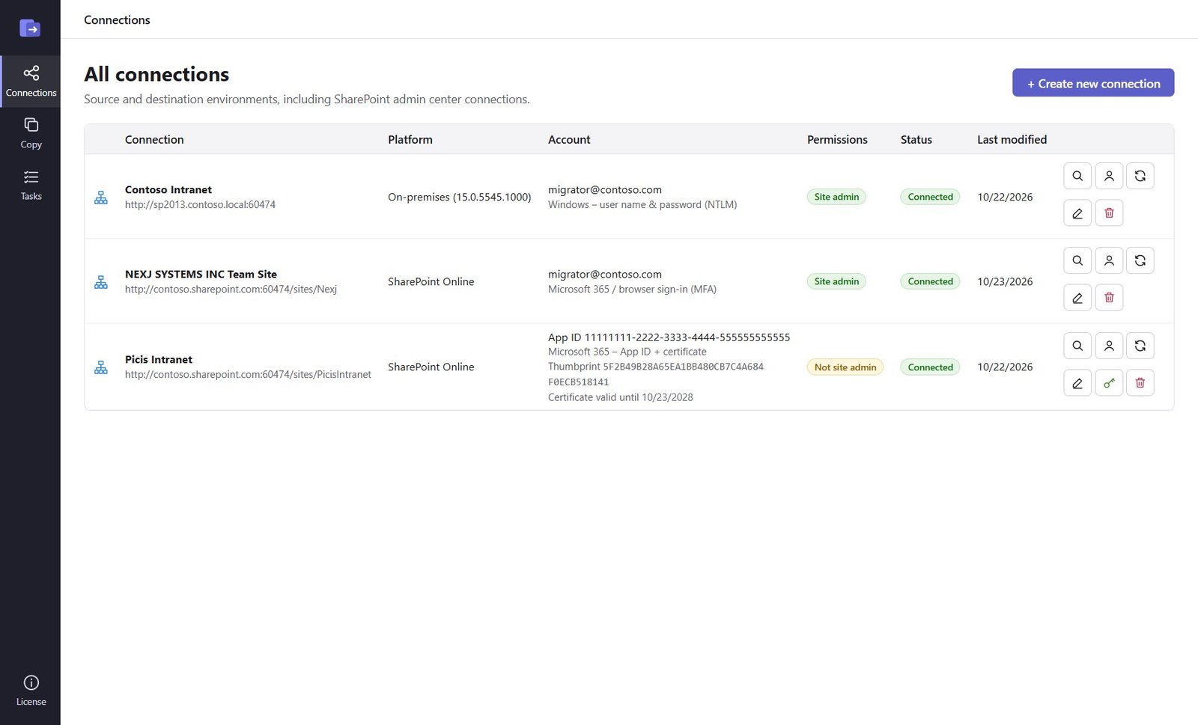Click the site hierarchy icon beside NEXJ SYSTEMS INC
This screenshot has width=1198, height=725.
pyautogui.click(x=101, y=282)
